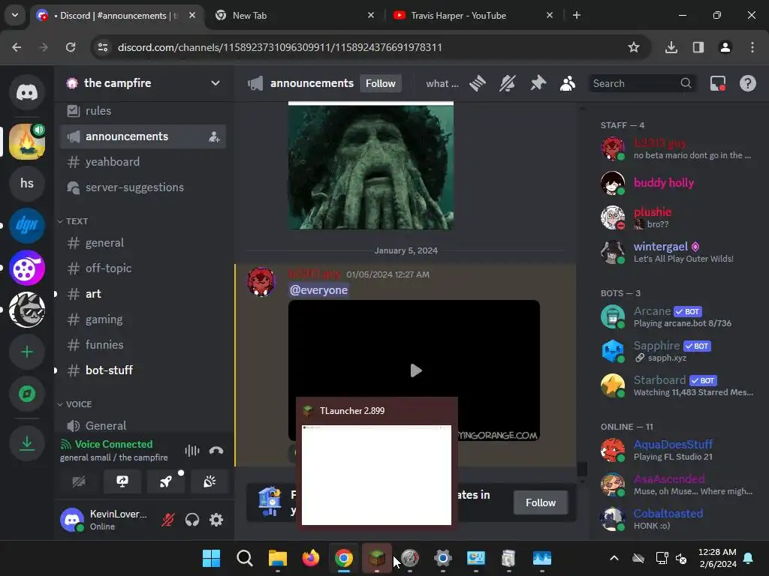Viewport: 769px width, 576px height.
Task: Open the campfire server icon
Action: pyautogui.click(x=27, y=142)
